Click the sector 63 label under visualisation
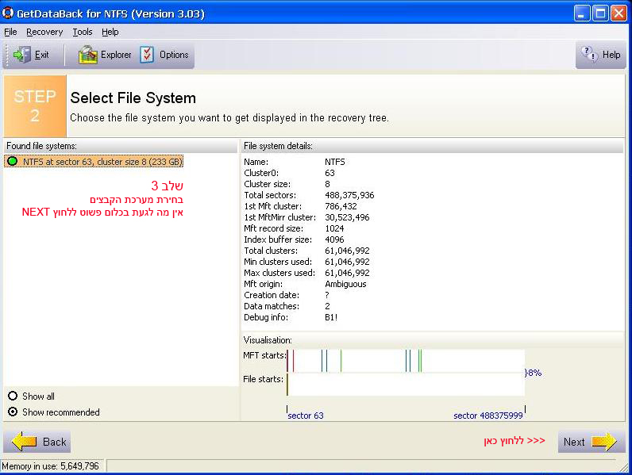The height and width of the screenshot is (475, 632). 306,416
